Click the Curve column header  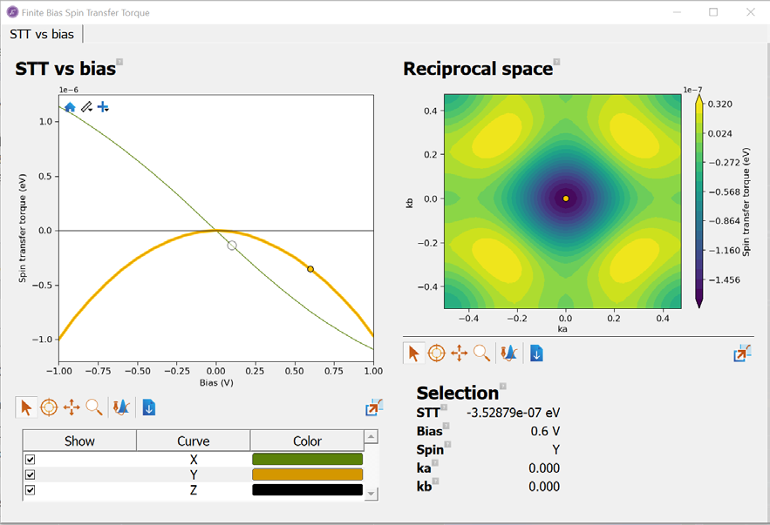pyautogui.click(x=194, y=441)
